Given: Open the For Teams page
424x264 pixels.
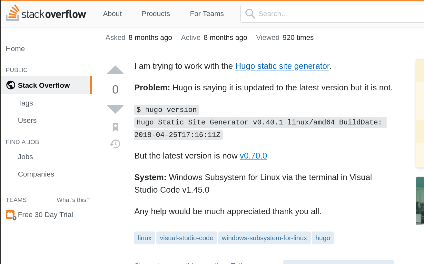Looking at the screenshot, I should coord(207,14).
